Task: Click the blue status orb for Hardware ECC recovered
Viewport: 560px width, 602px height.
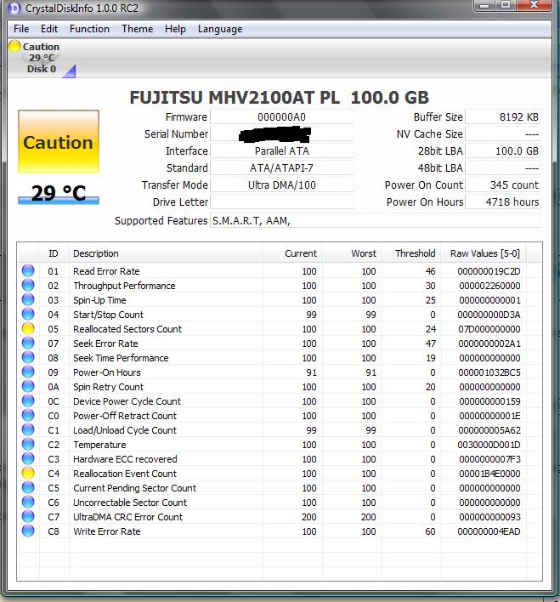Action: point(28,459)
